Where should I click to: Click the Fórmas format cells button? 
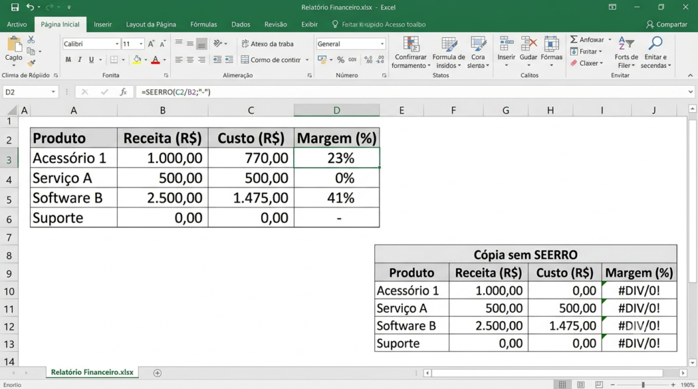click(x=551, y=52)
